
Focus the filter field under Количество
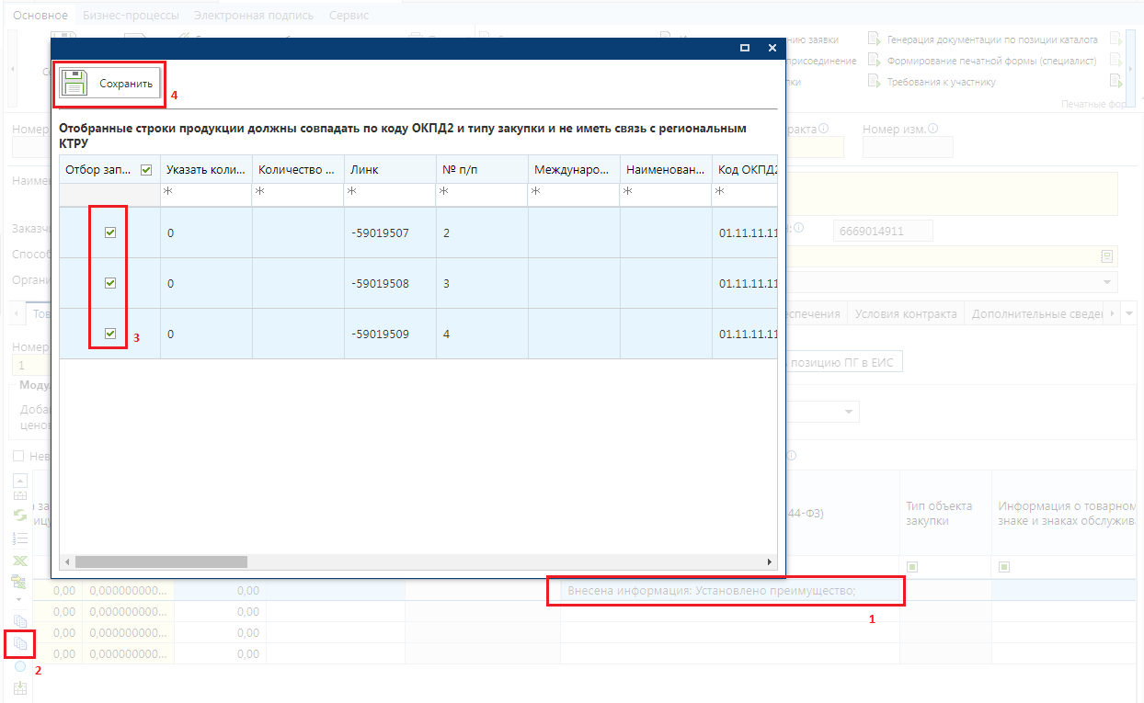(298, 194)
